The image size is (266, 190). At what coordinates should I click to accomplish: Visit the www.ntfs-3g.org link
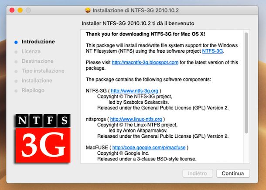(135, 91)
